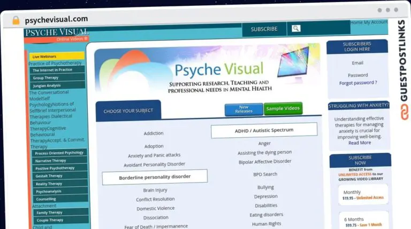Open the Human Rights subject
The width and height of the screenshot is (411, 229).
pos(267,224)
